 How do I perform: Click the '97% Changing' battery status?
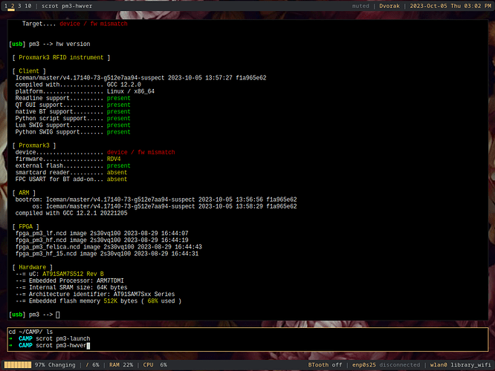click(55, 365)
